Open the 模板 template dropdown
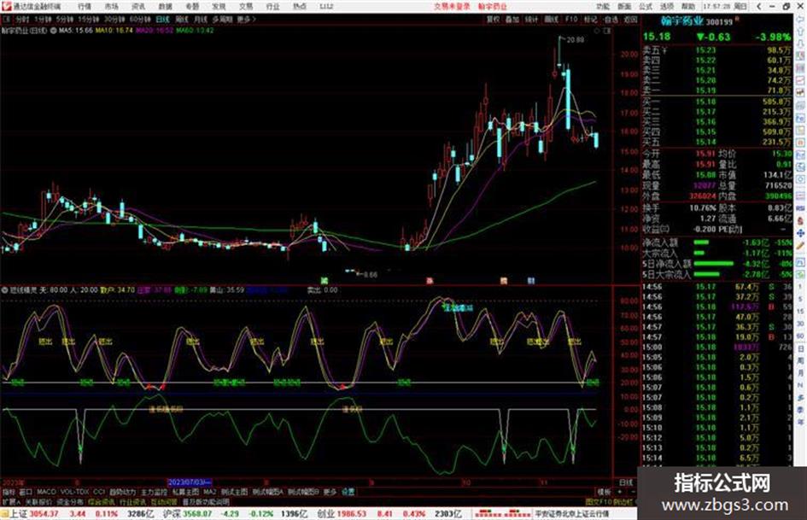807x520 pixels. 603,492
